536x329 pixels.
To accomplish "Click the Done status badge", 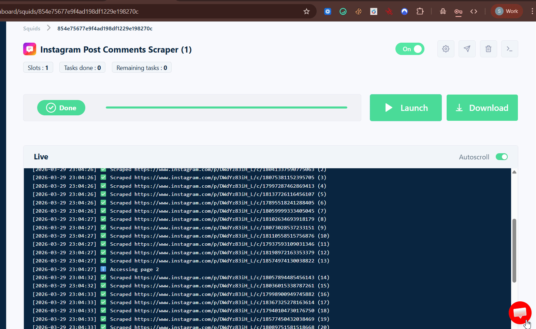I will click(x=61, y=108).
